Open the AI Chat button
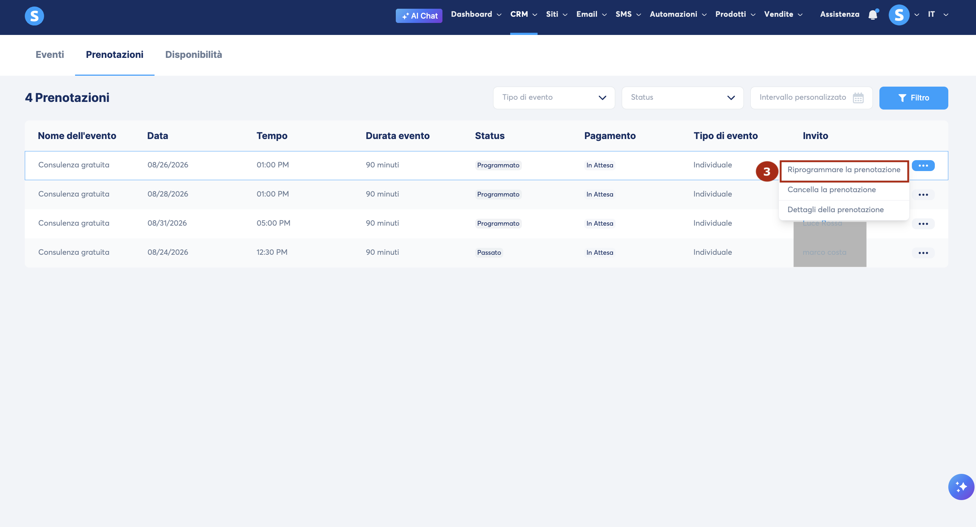This screenshot has width=976, height=527. pos(419,16)
